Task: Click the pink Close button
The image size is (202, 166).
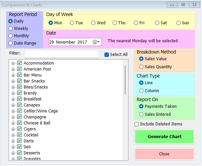Action: pos(164,154)
